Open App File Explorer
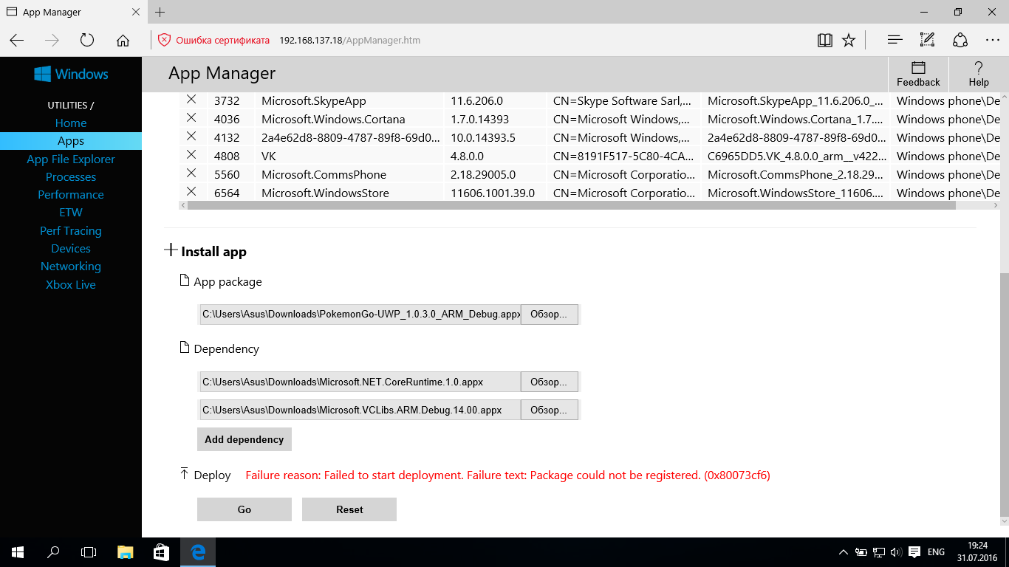This screenshot has width=1009, height=567. 71,159
